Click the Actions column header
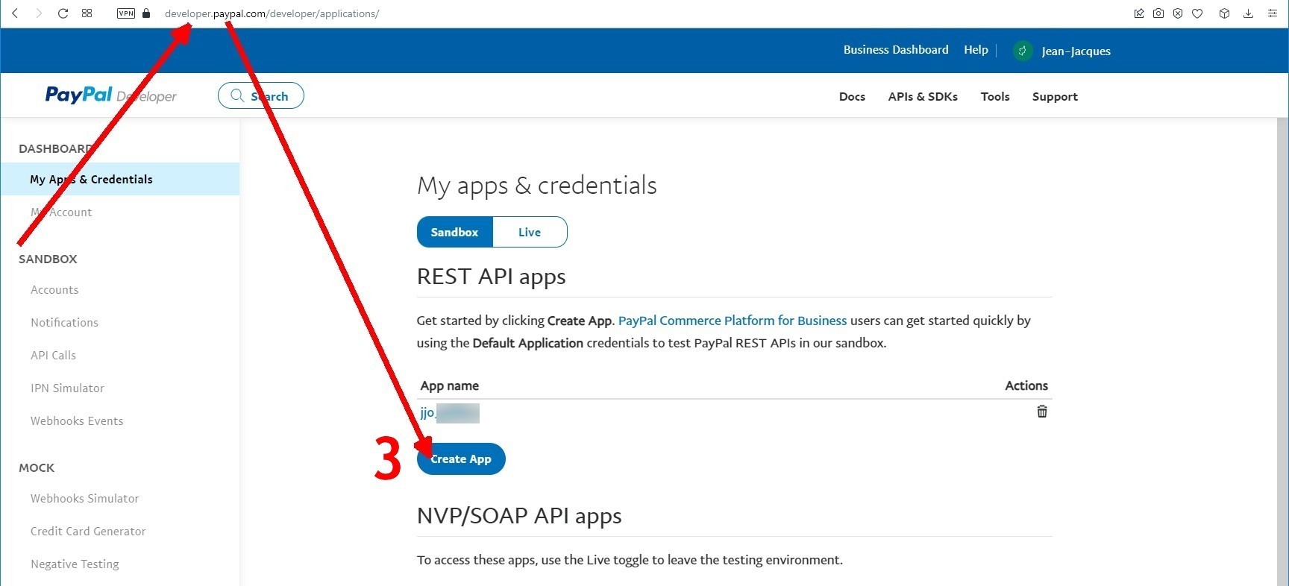 click(1026, 385)
